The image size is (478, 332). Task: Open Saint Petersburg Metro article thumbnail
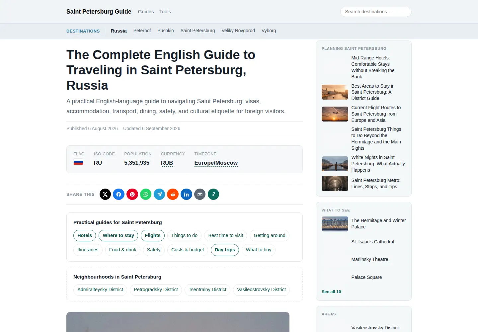click(x=335, y=184)
